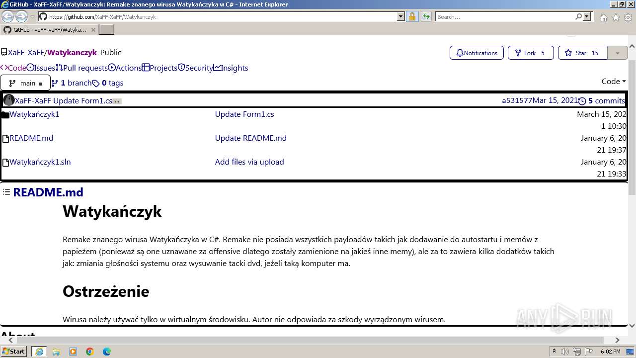Open the README.md heading link
Viewport: 636px width, 358px height.
coord(48,192)
